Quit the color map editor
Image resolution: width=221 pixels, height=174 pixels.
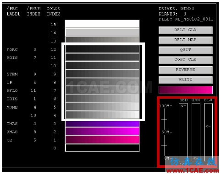[x=186, y=50]
